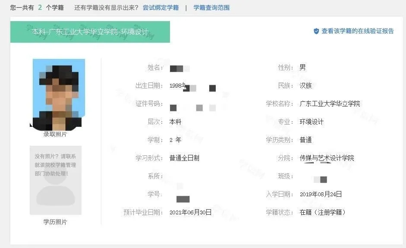Click the student count number 2
This screenshot has height=248, width=406.
coord(40,7)
